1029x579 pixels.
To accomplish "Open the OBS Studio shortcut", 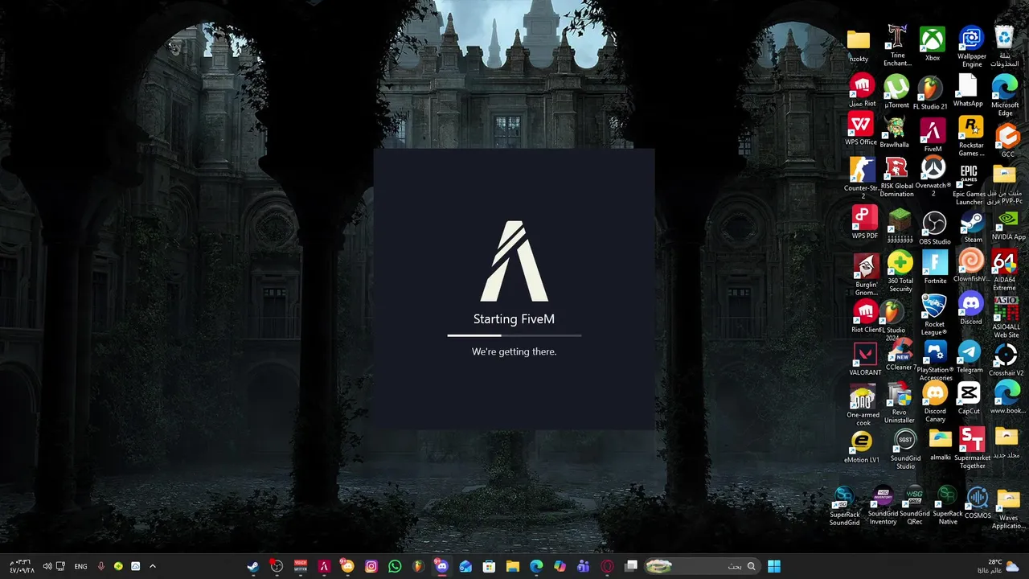I will tap(934, 228).
